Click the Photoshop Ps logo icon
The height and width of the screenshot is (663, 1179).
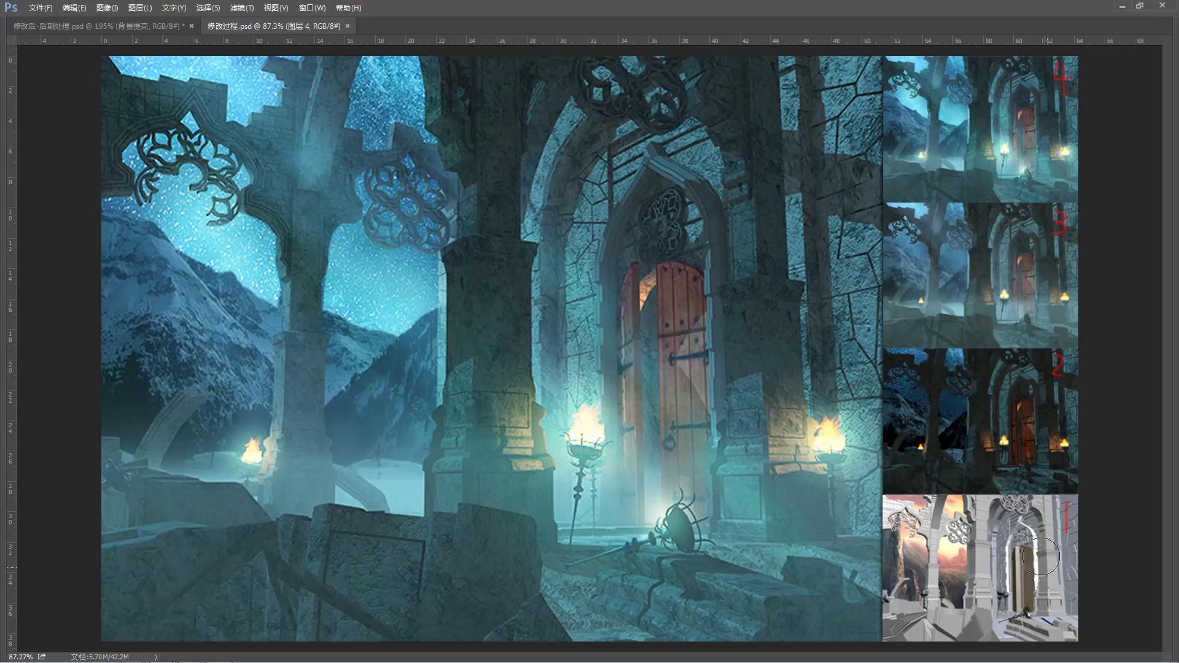pyautogui.click(x=10, y=7)
